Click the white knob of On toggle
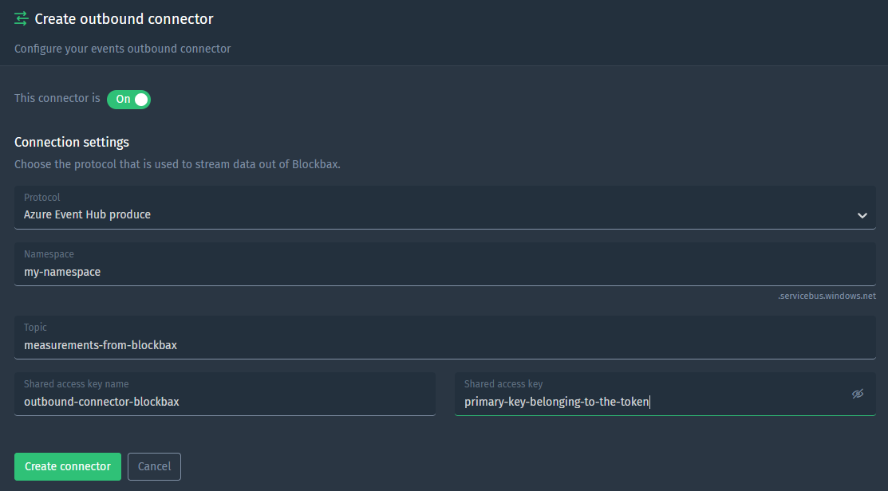The height and width of the screenshot is (491, 888). pos(141,99)
